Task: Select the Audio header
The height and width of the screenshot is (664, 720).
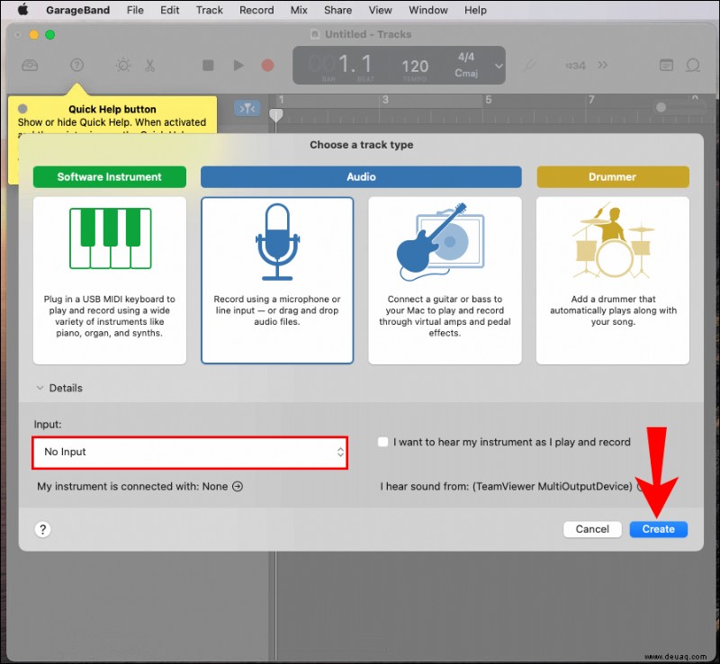Action: pos(361,176)
